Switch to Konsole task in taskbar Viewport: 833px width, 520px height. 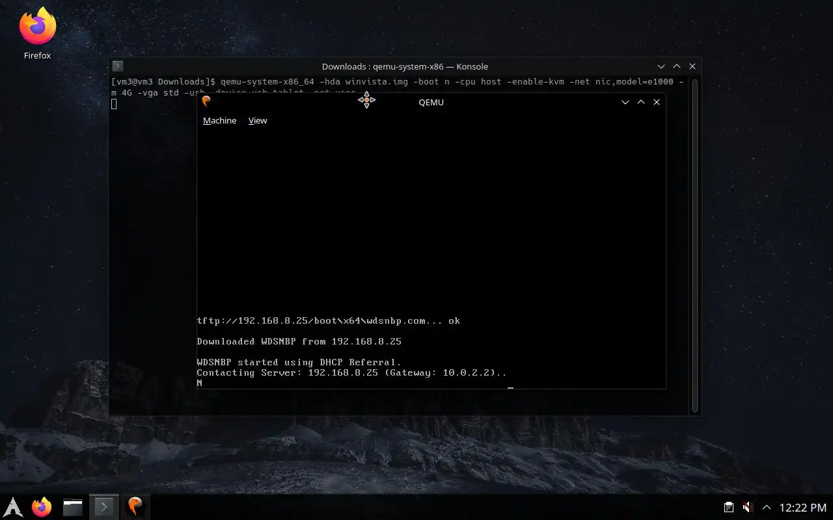coord(103,507)
